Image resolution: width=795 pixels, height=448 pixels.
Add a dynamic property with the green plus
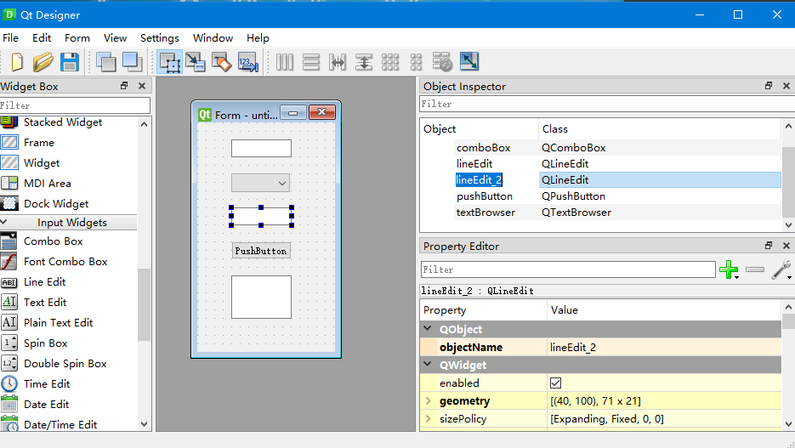(729, 269)
